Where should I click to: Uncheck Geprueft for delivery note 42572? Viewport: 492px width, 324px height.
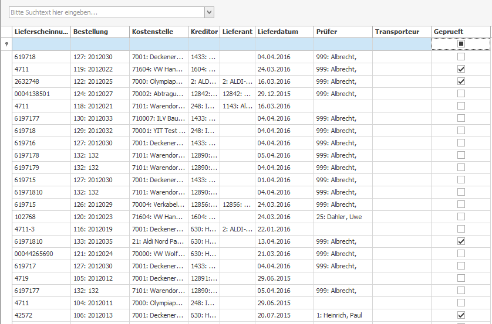click(x=461, y=315)
